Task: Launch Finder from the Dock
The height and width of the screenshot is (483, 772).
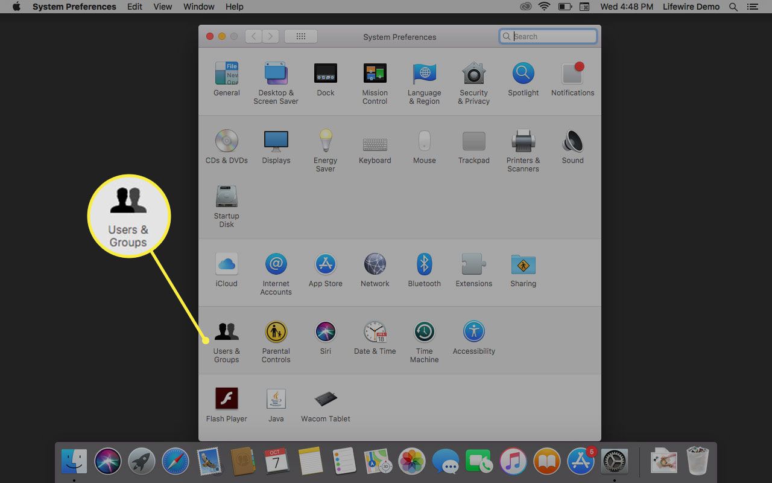Action: [x=74, y=461]
